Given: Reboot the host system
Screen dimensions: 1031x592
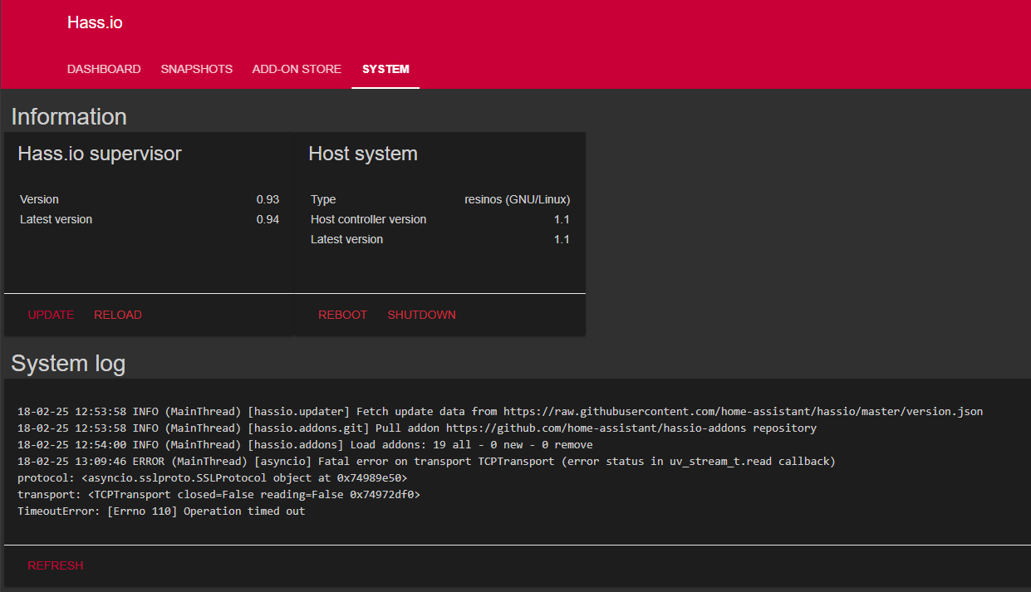Looking at the screenshot, I should tap(342, 315).
